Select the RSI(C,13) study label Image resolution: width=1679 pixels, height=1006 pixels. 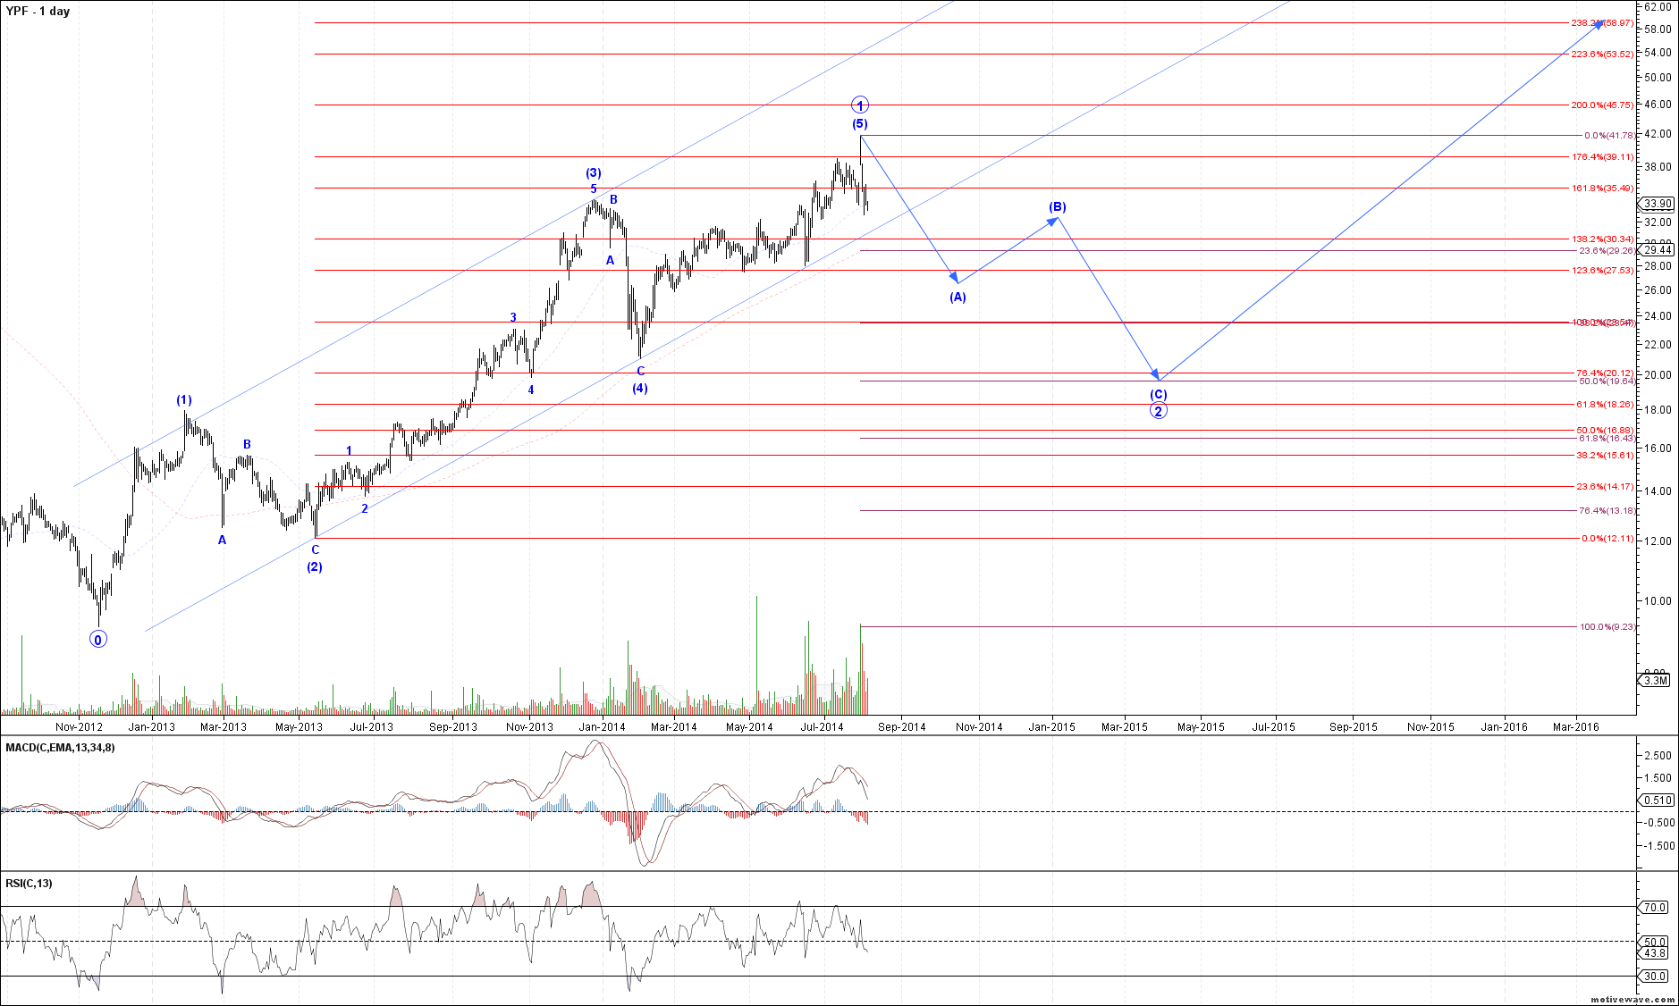coord(29,883)
